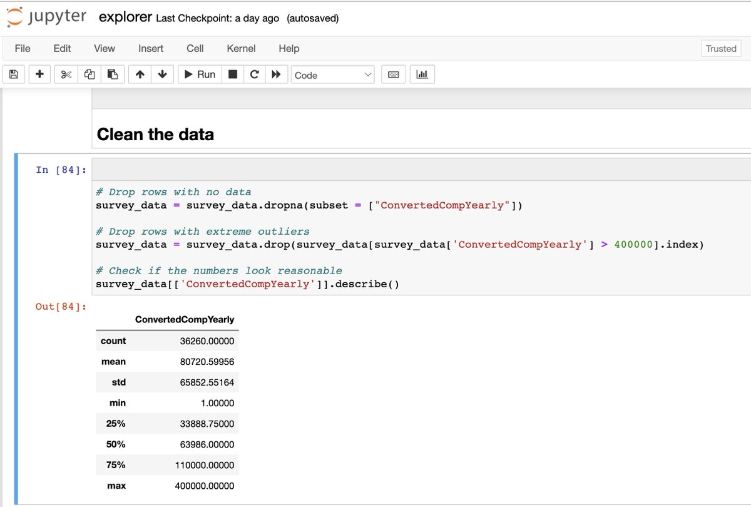Click the min row label
Viewport: 751px width, 507px height.
(118, 403)
